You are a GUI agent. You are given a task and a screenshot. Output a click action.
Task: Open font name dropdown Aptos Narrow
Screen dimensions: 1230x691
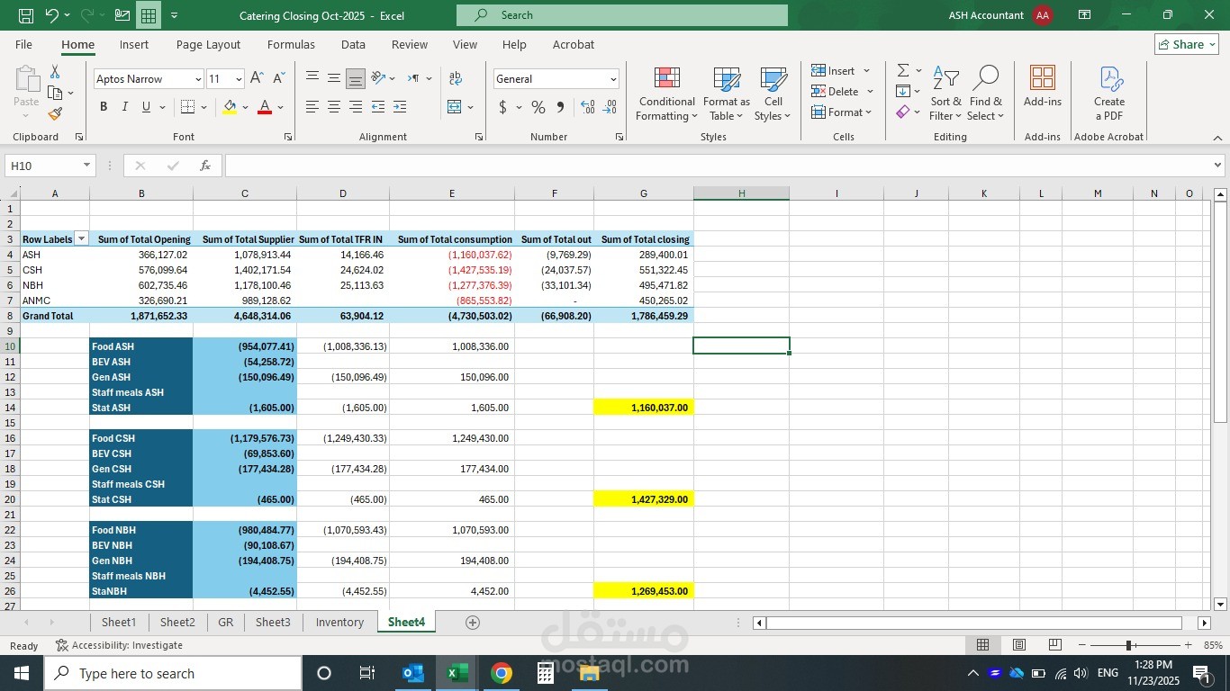click(198, 79)
